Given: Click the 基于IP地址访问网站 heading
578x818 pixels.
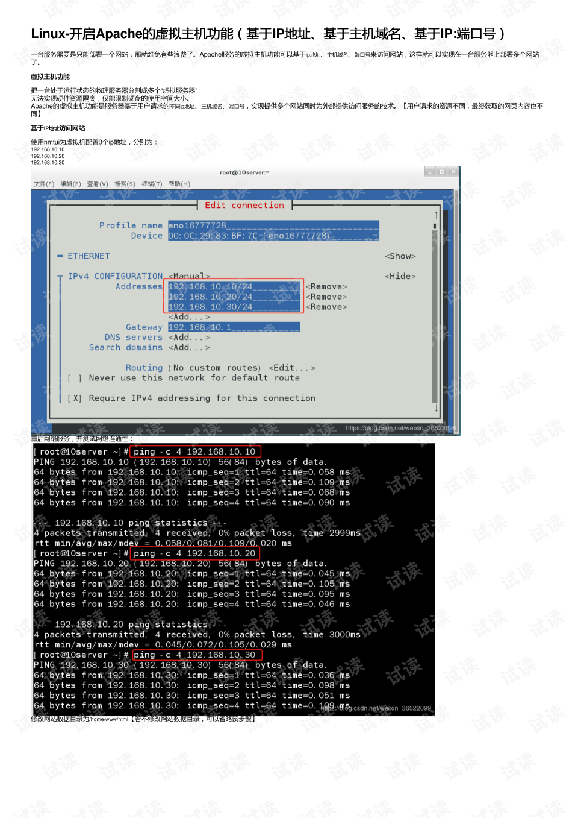Looking at the screenshot, I should tap(58, 128).
